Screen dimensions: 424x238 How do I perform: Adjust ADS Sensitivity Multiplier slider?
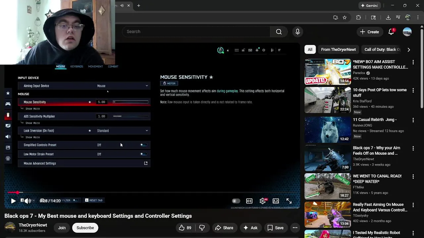[x=131, y=116]
